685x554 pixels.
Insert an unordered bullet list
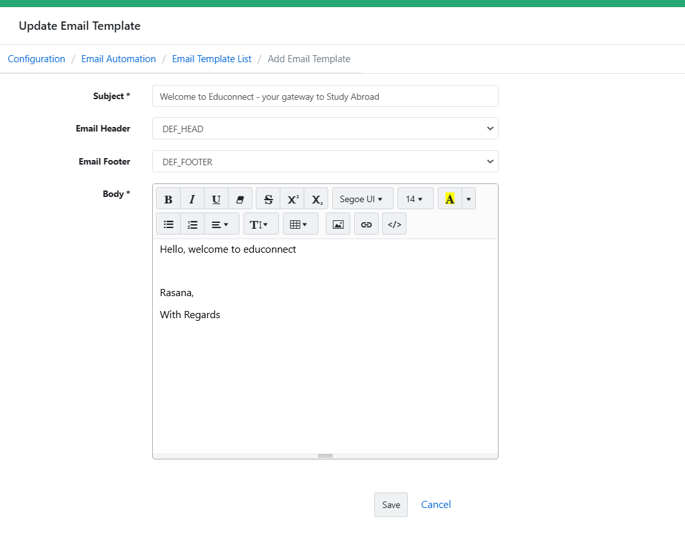[168, 224]
